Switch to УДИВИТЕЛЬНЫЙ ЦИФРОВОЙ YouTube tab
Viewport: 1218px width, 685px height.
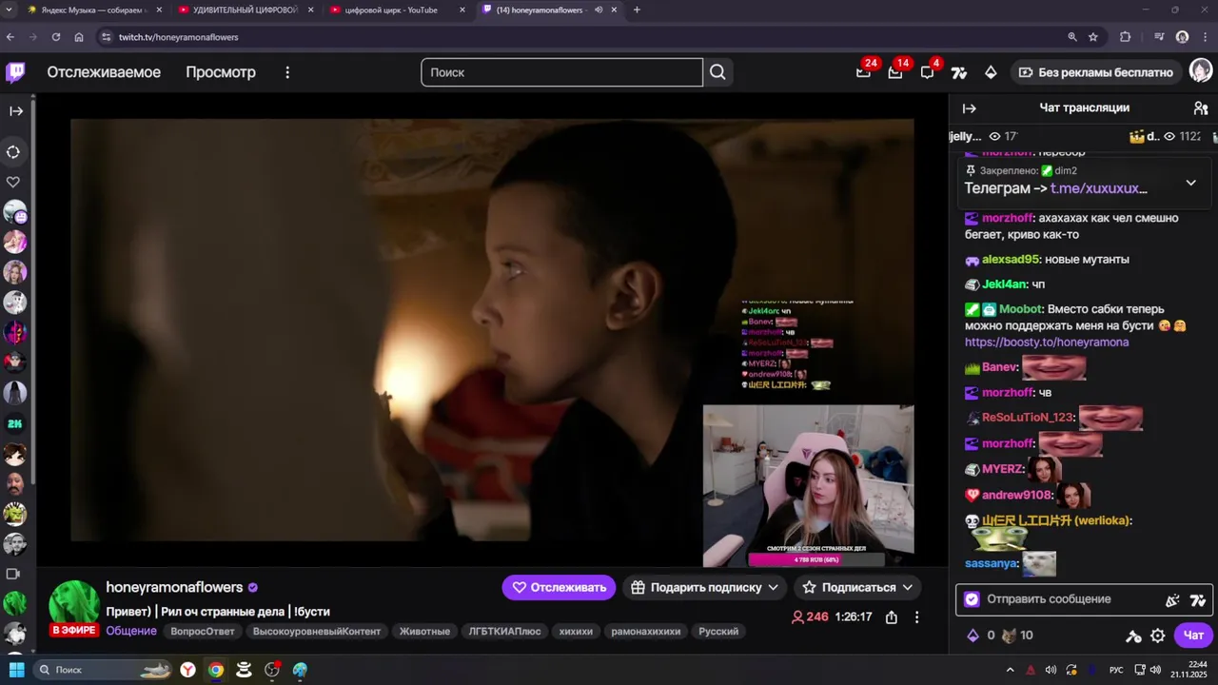click(x=246, y=10)
